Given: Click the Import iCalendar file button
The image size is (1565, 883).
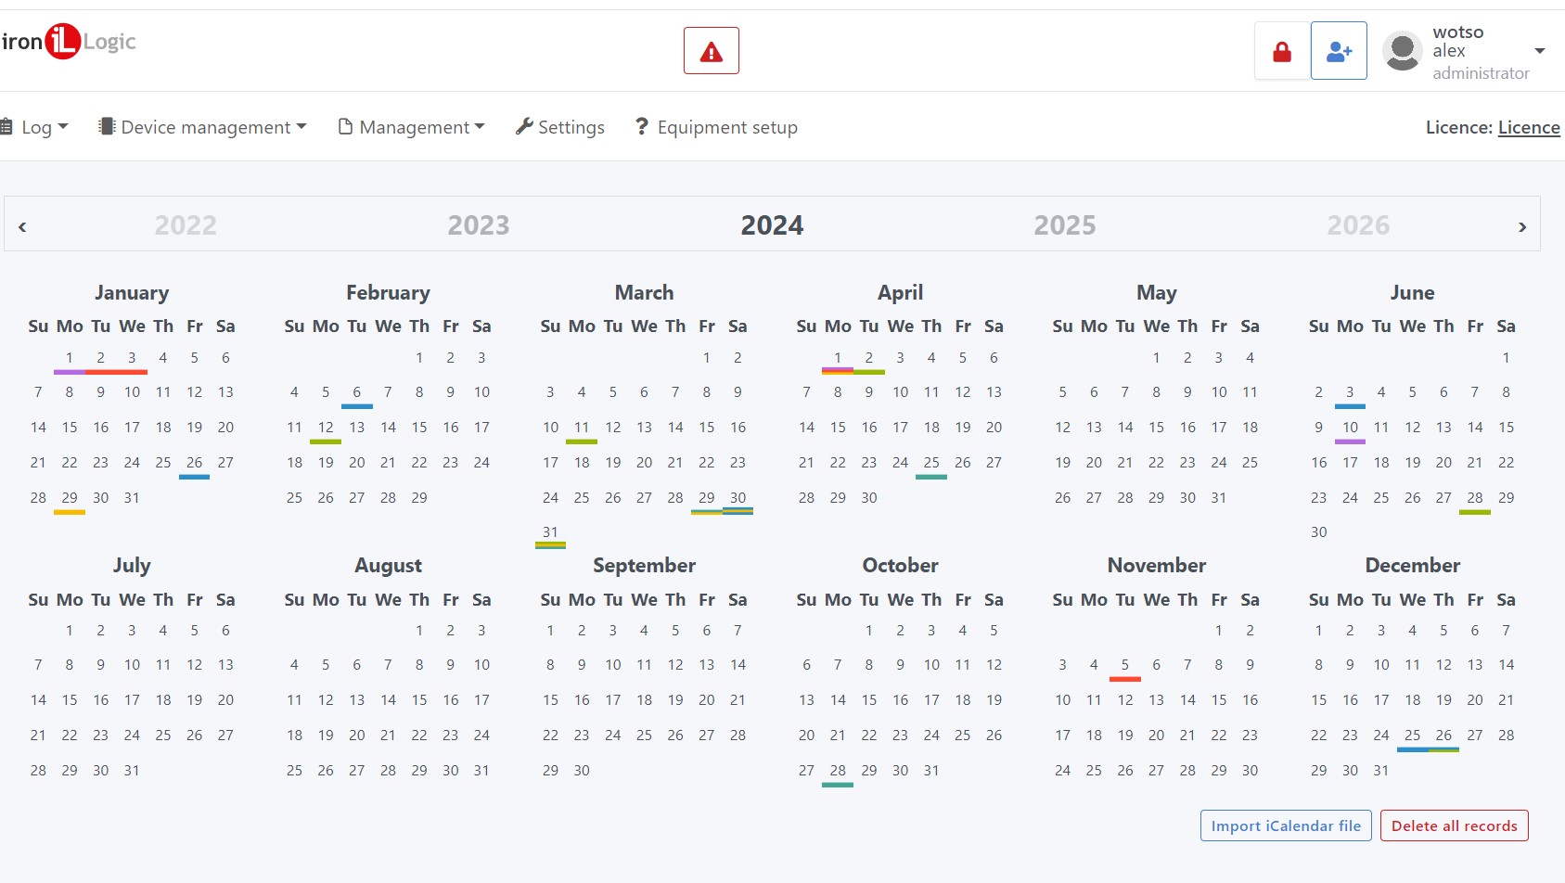Looking at the screenshot, I should (x=1285, y=825).
